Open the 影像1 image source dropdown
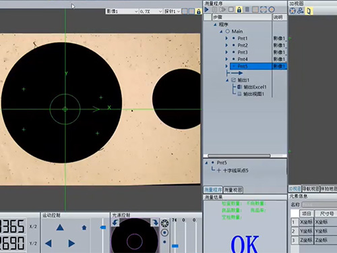 pos(122,11)
